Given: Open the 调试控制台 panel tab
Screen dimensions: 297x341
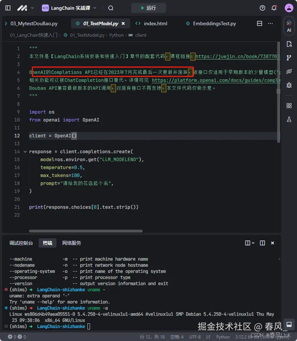Looking at the screenshot, I should coord(21,243).
